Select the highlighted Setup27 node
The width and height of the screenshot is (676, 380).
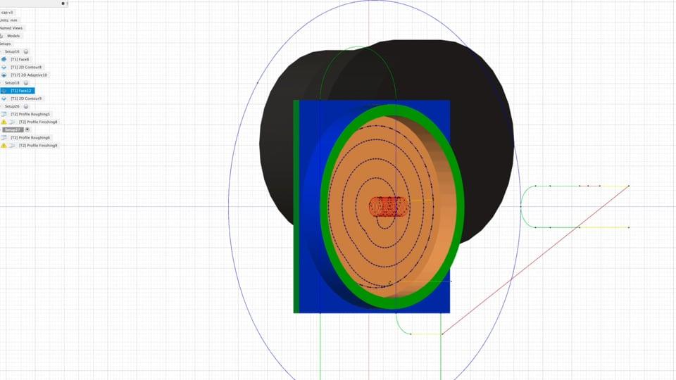pyautogui.click(x=13, y=129)
